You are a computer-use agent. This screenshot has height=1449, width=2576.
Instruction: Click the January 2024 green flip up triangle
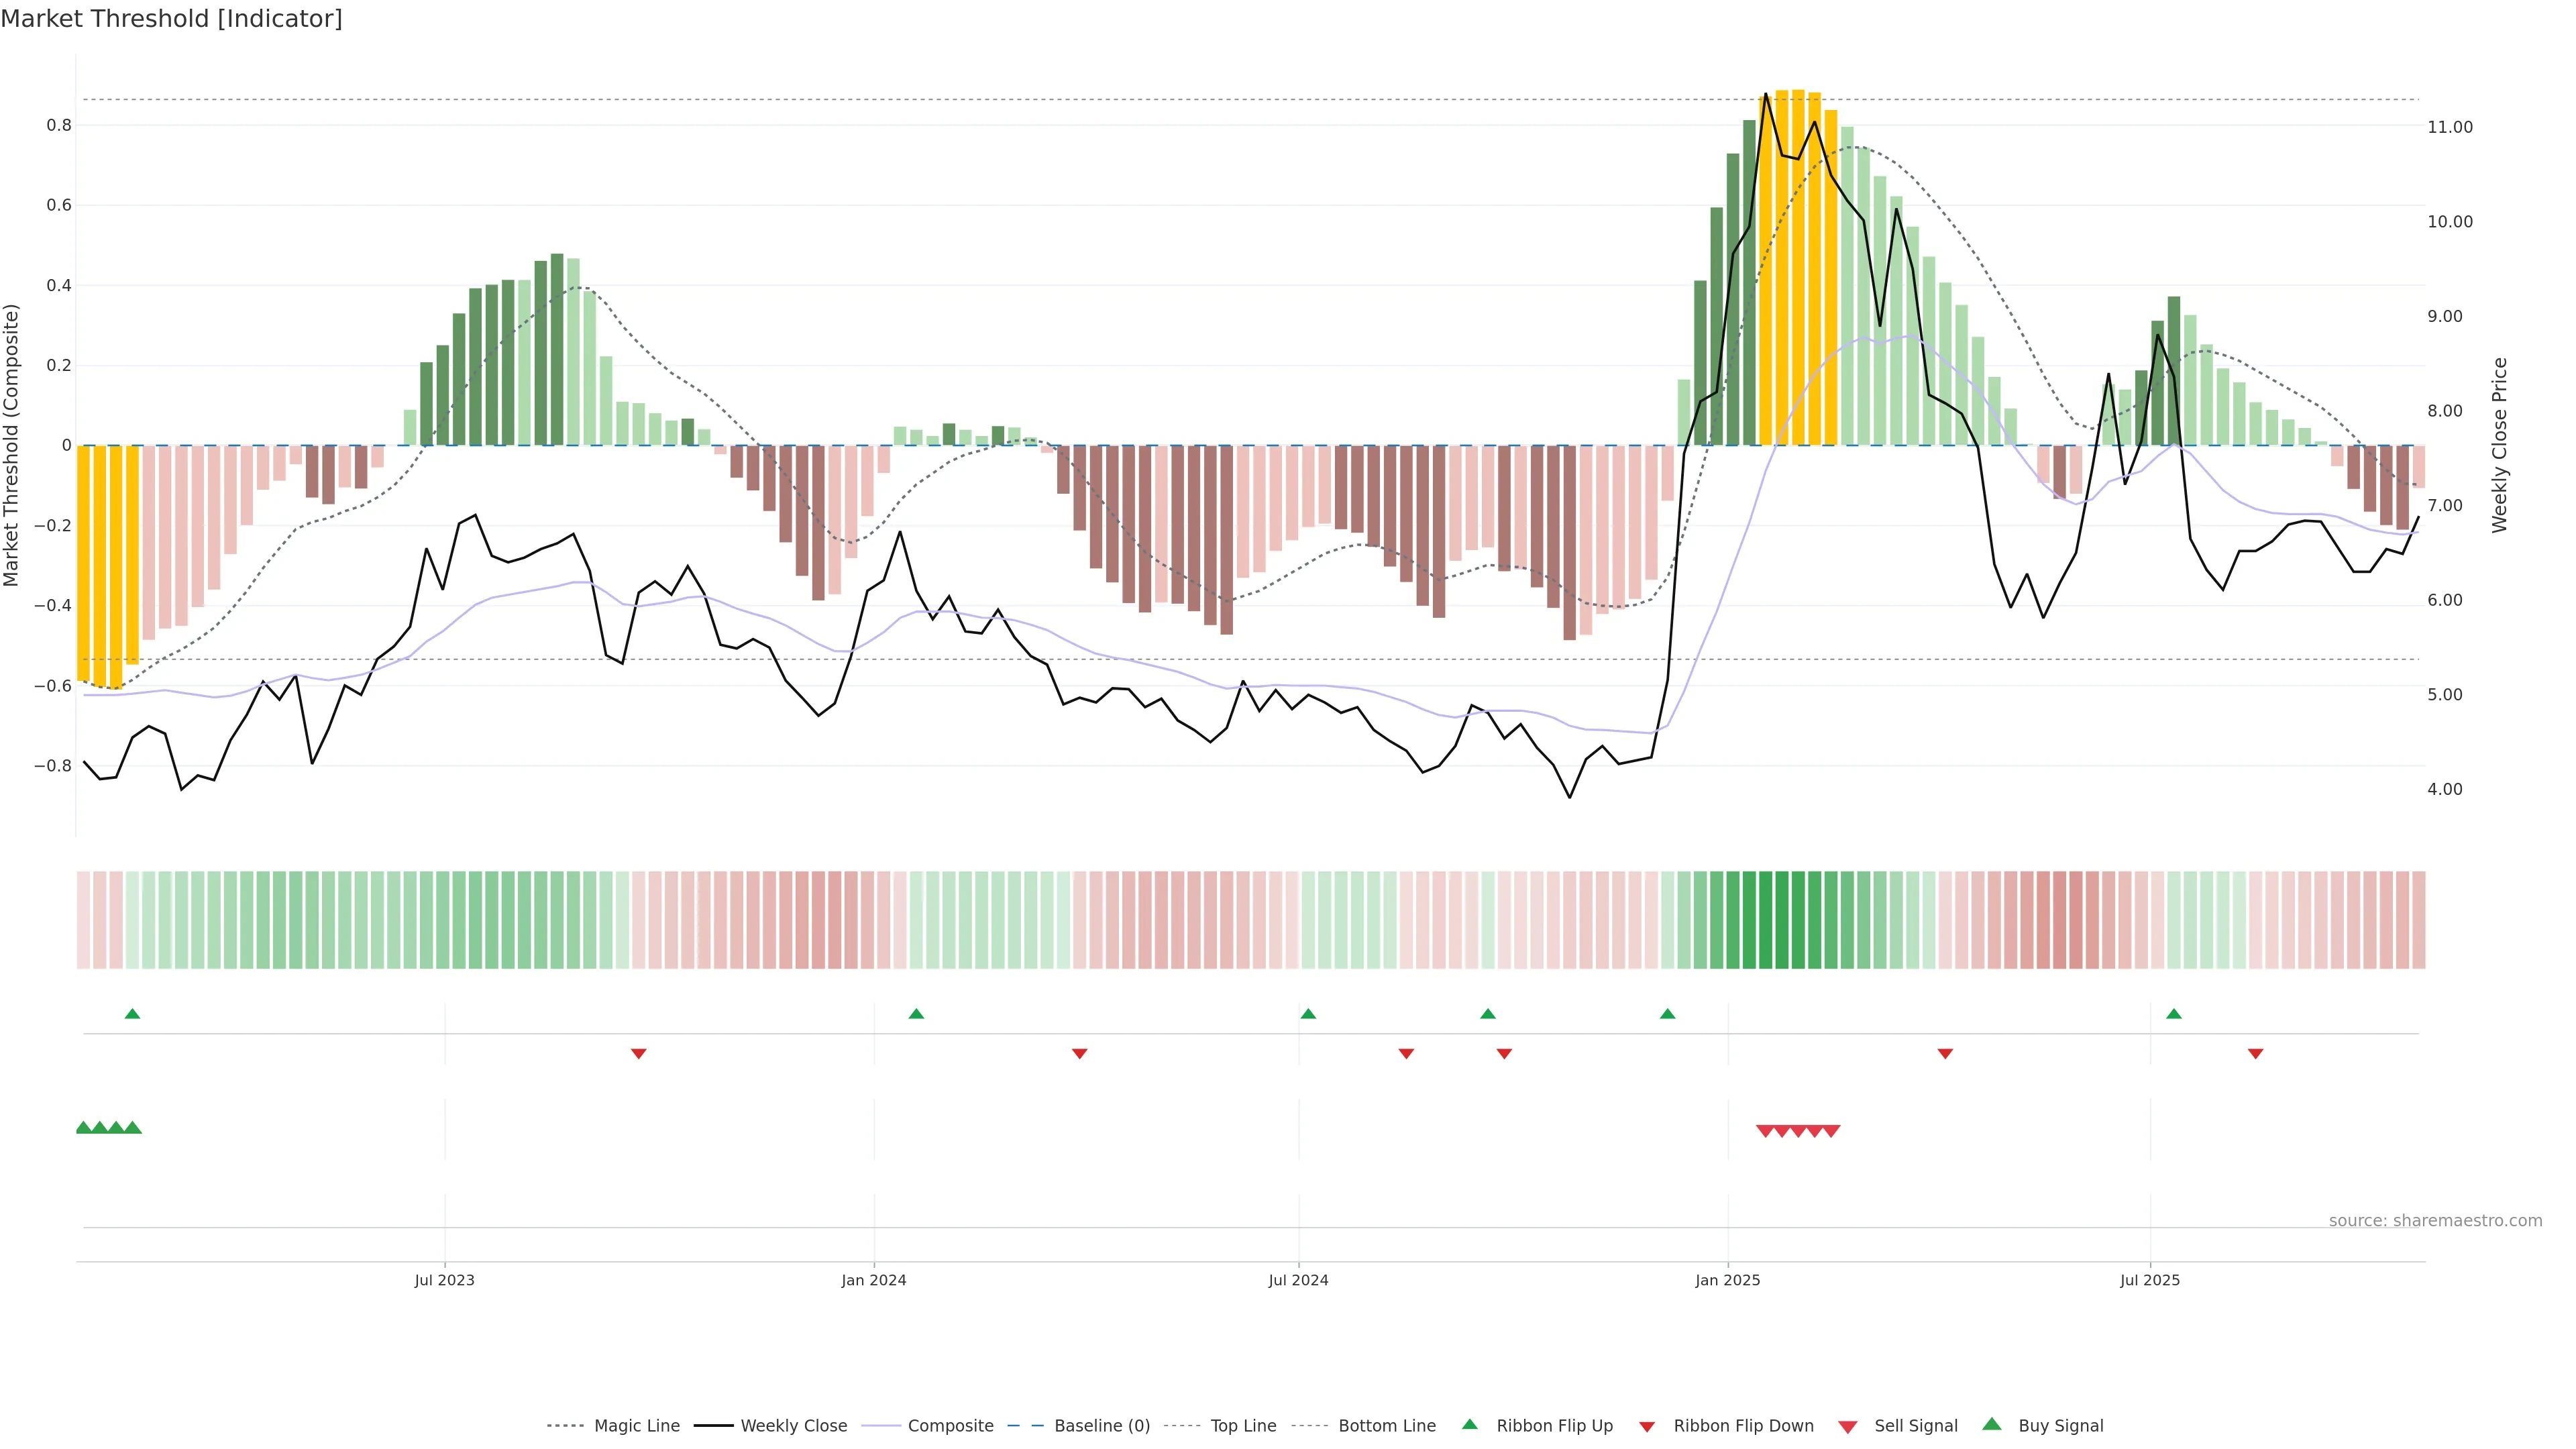[916, 1014]
